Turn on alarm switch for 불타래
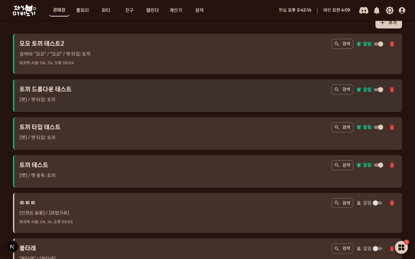This screenshot has height=259, width=415. point(378,249)
